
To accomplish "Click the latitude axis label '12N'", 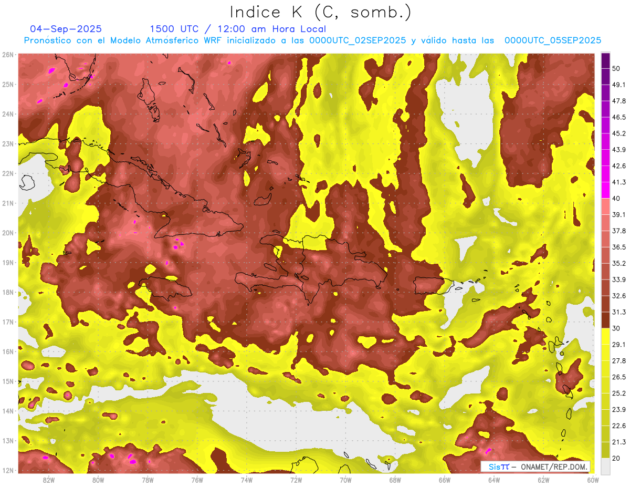I will [8, 470].
